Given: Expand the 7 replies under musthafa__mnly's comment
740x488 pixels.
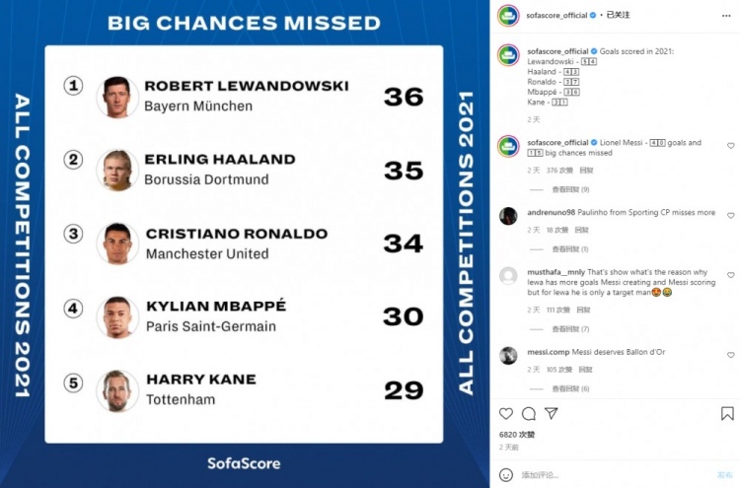Looking at the screenshot, I should coord(570,328).
